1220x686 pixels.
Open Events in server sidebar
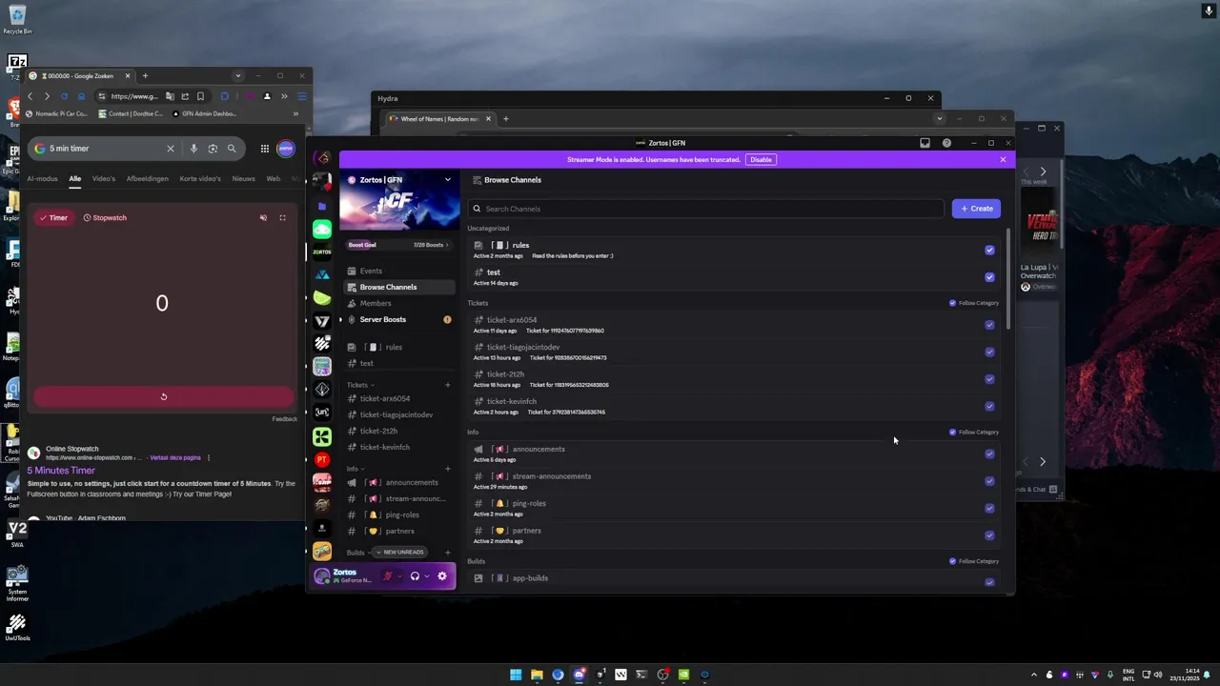click(x=400, y=271)
